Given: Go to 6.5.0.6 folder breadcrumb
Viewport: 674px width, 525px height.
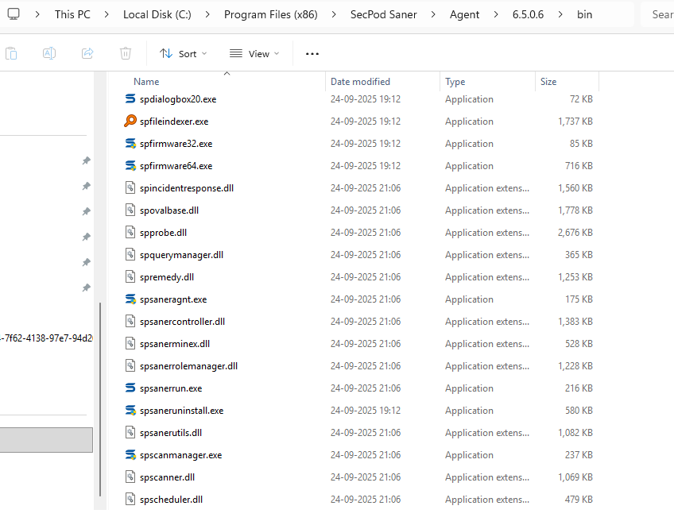Looking at the screenshot, I should pos(528,14).
